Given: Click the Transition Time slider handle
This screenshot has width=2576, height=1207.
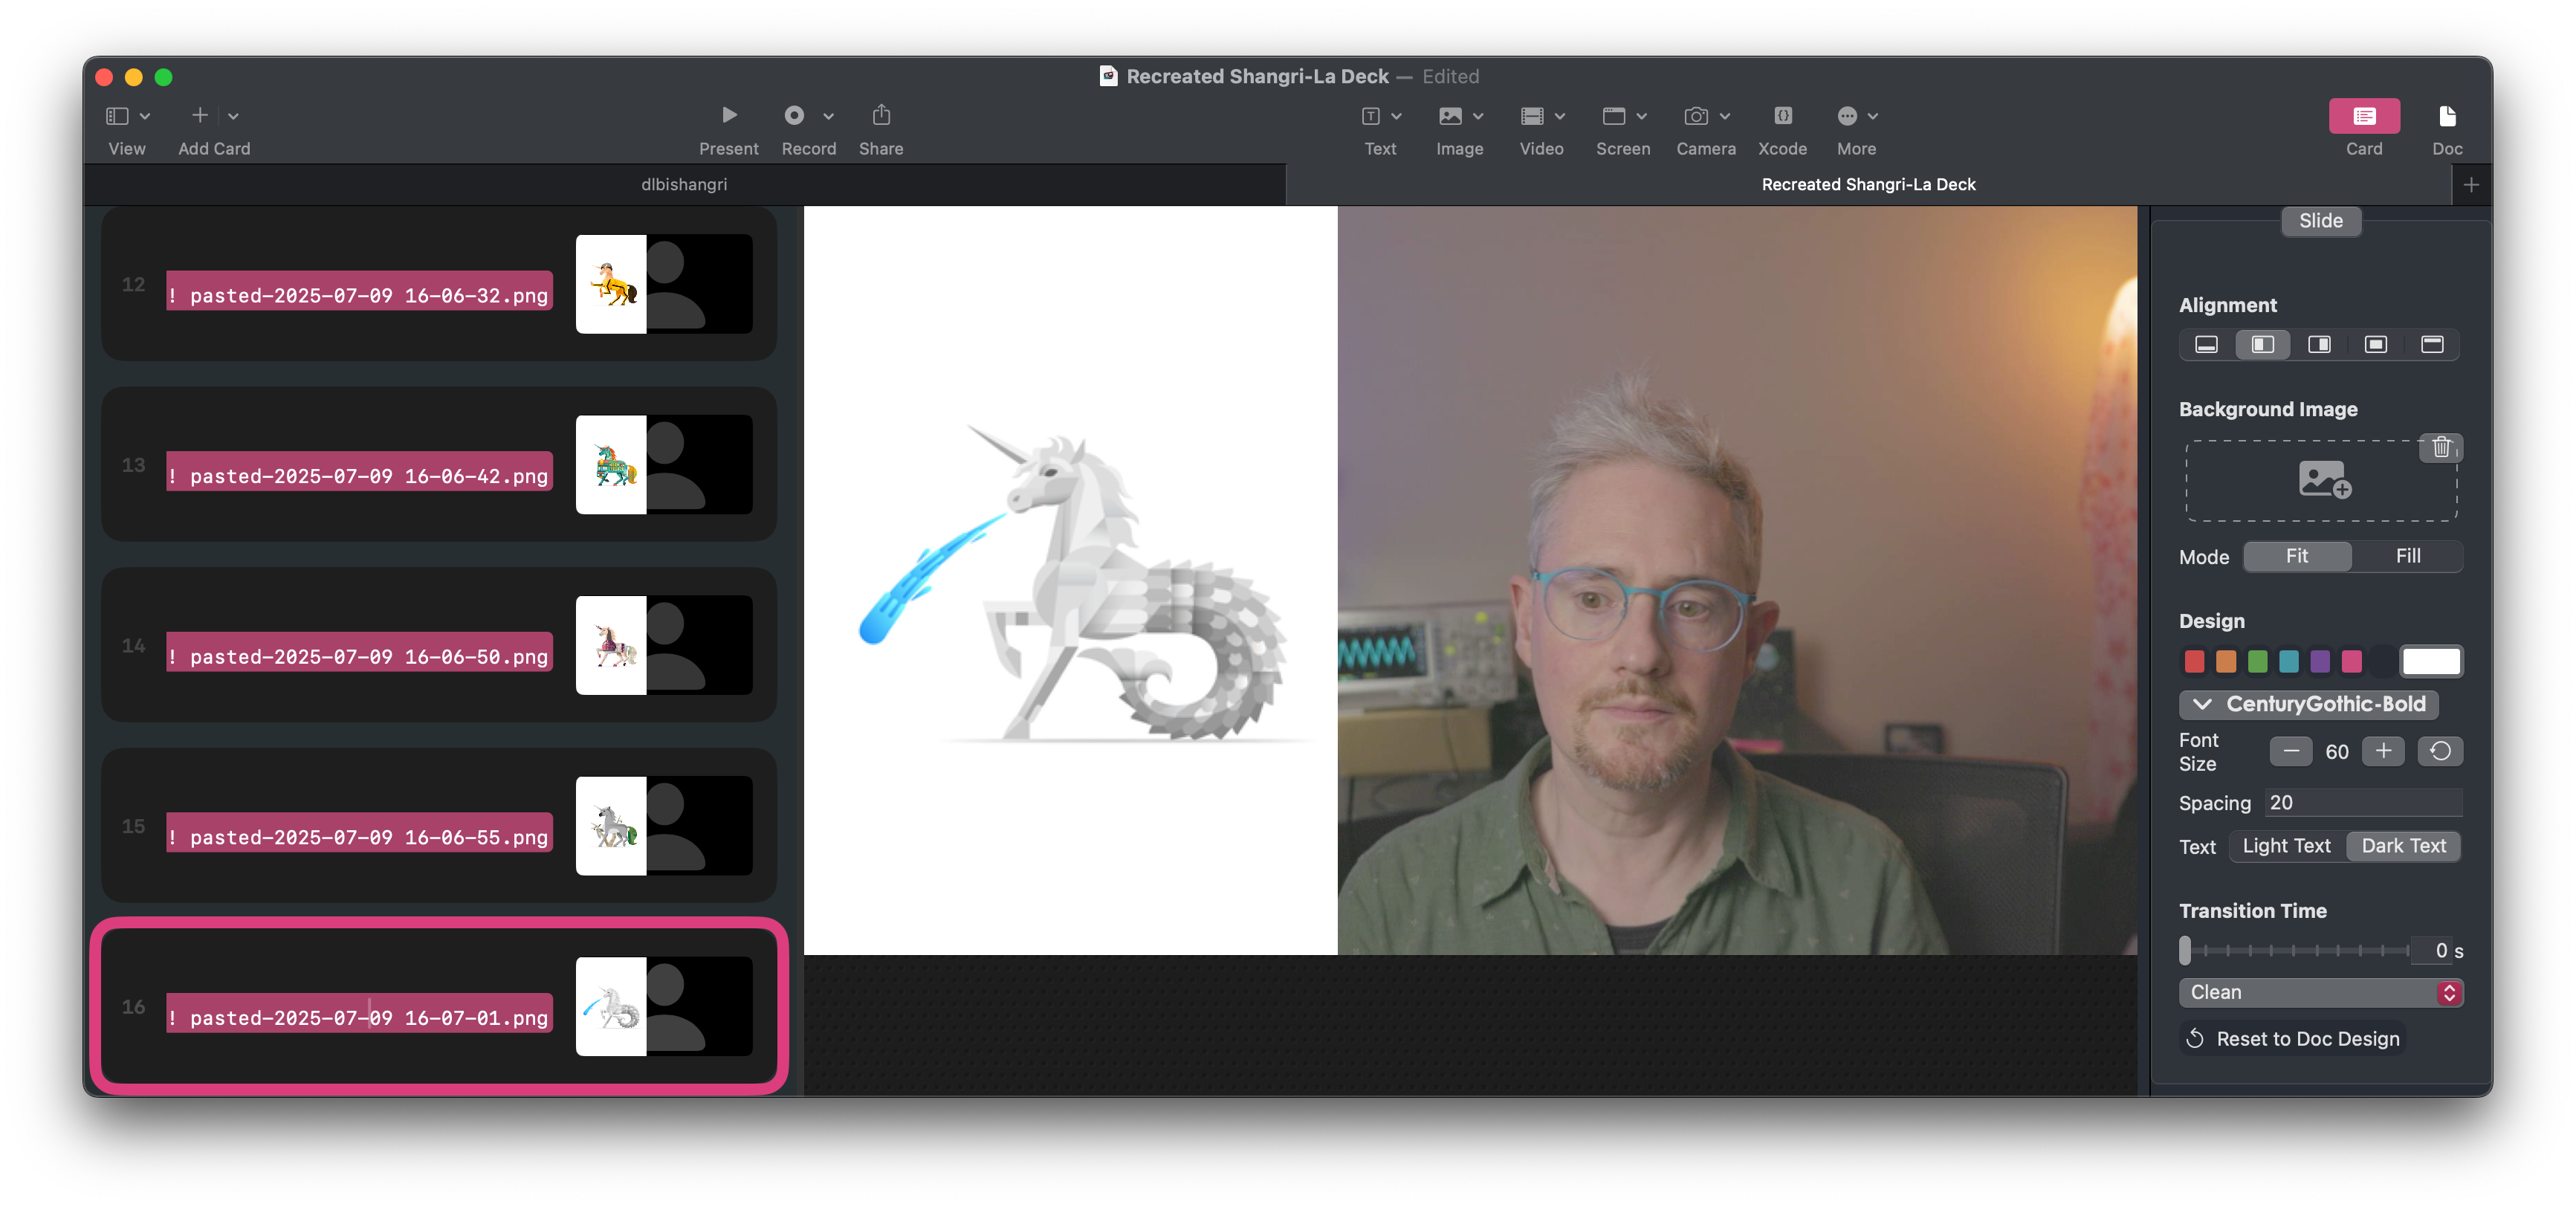Looking at the screenshot, I should point(2185,950).
